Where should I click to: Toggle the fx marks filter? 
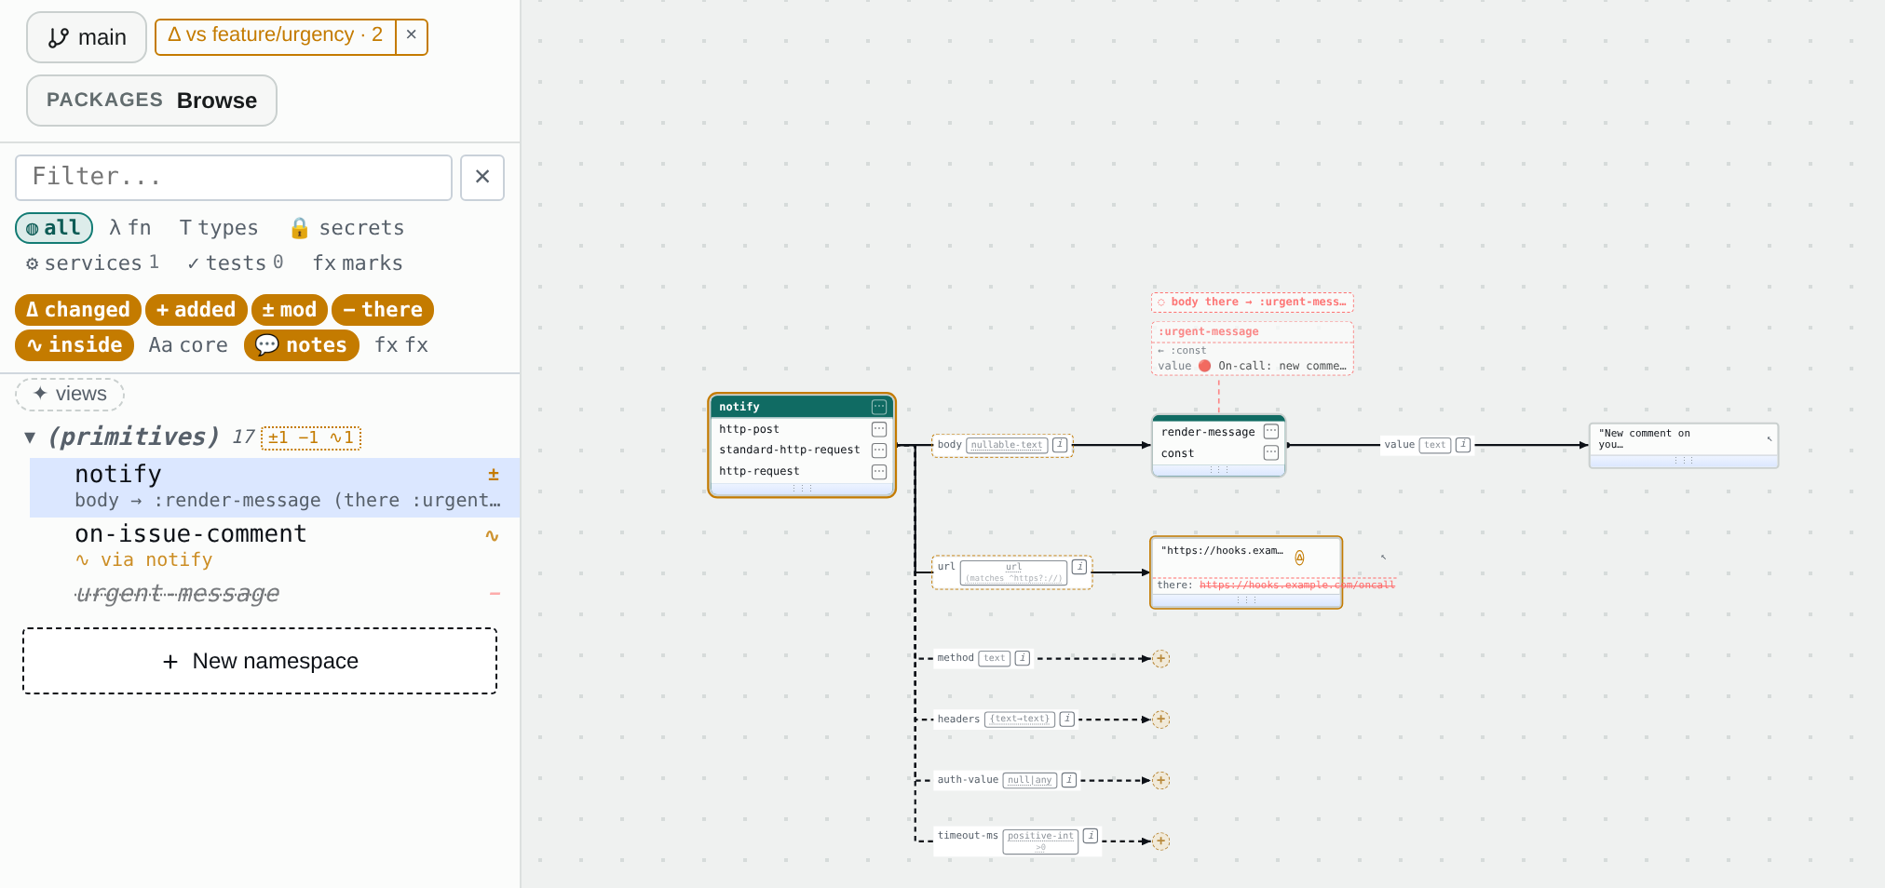point(358,263)
